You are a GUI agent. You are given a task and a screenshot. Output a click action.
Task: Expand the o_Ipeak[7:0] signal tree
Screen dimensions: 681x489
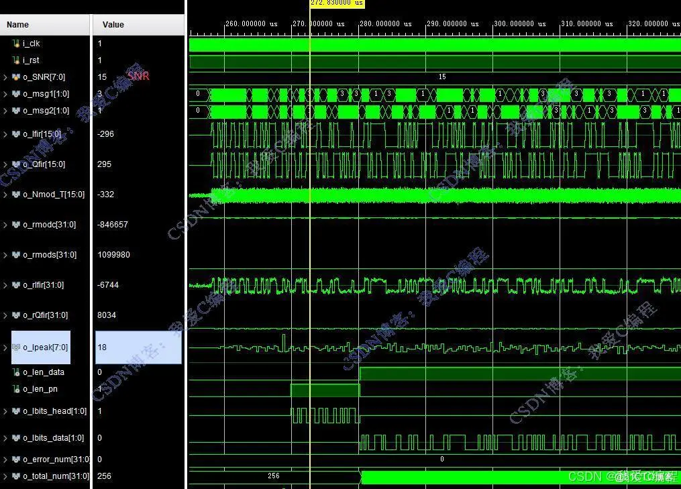(x=5, y=347)
